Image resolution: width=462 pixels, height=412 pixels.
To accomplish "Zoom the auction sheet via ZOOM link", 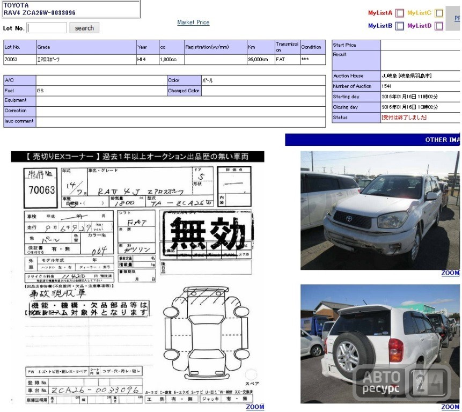I will point(255,407).
